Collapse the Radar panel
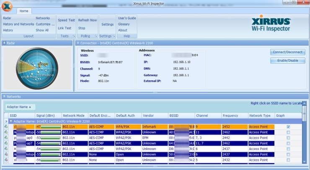The height and width of the screenshot is (170, 310). click(4, 43)
